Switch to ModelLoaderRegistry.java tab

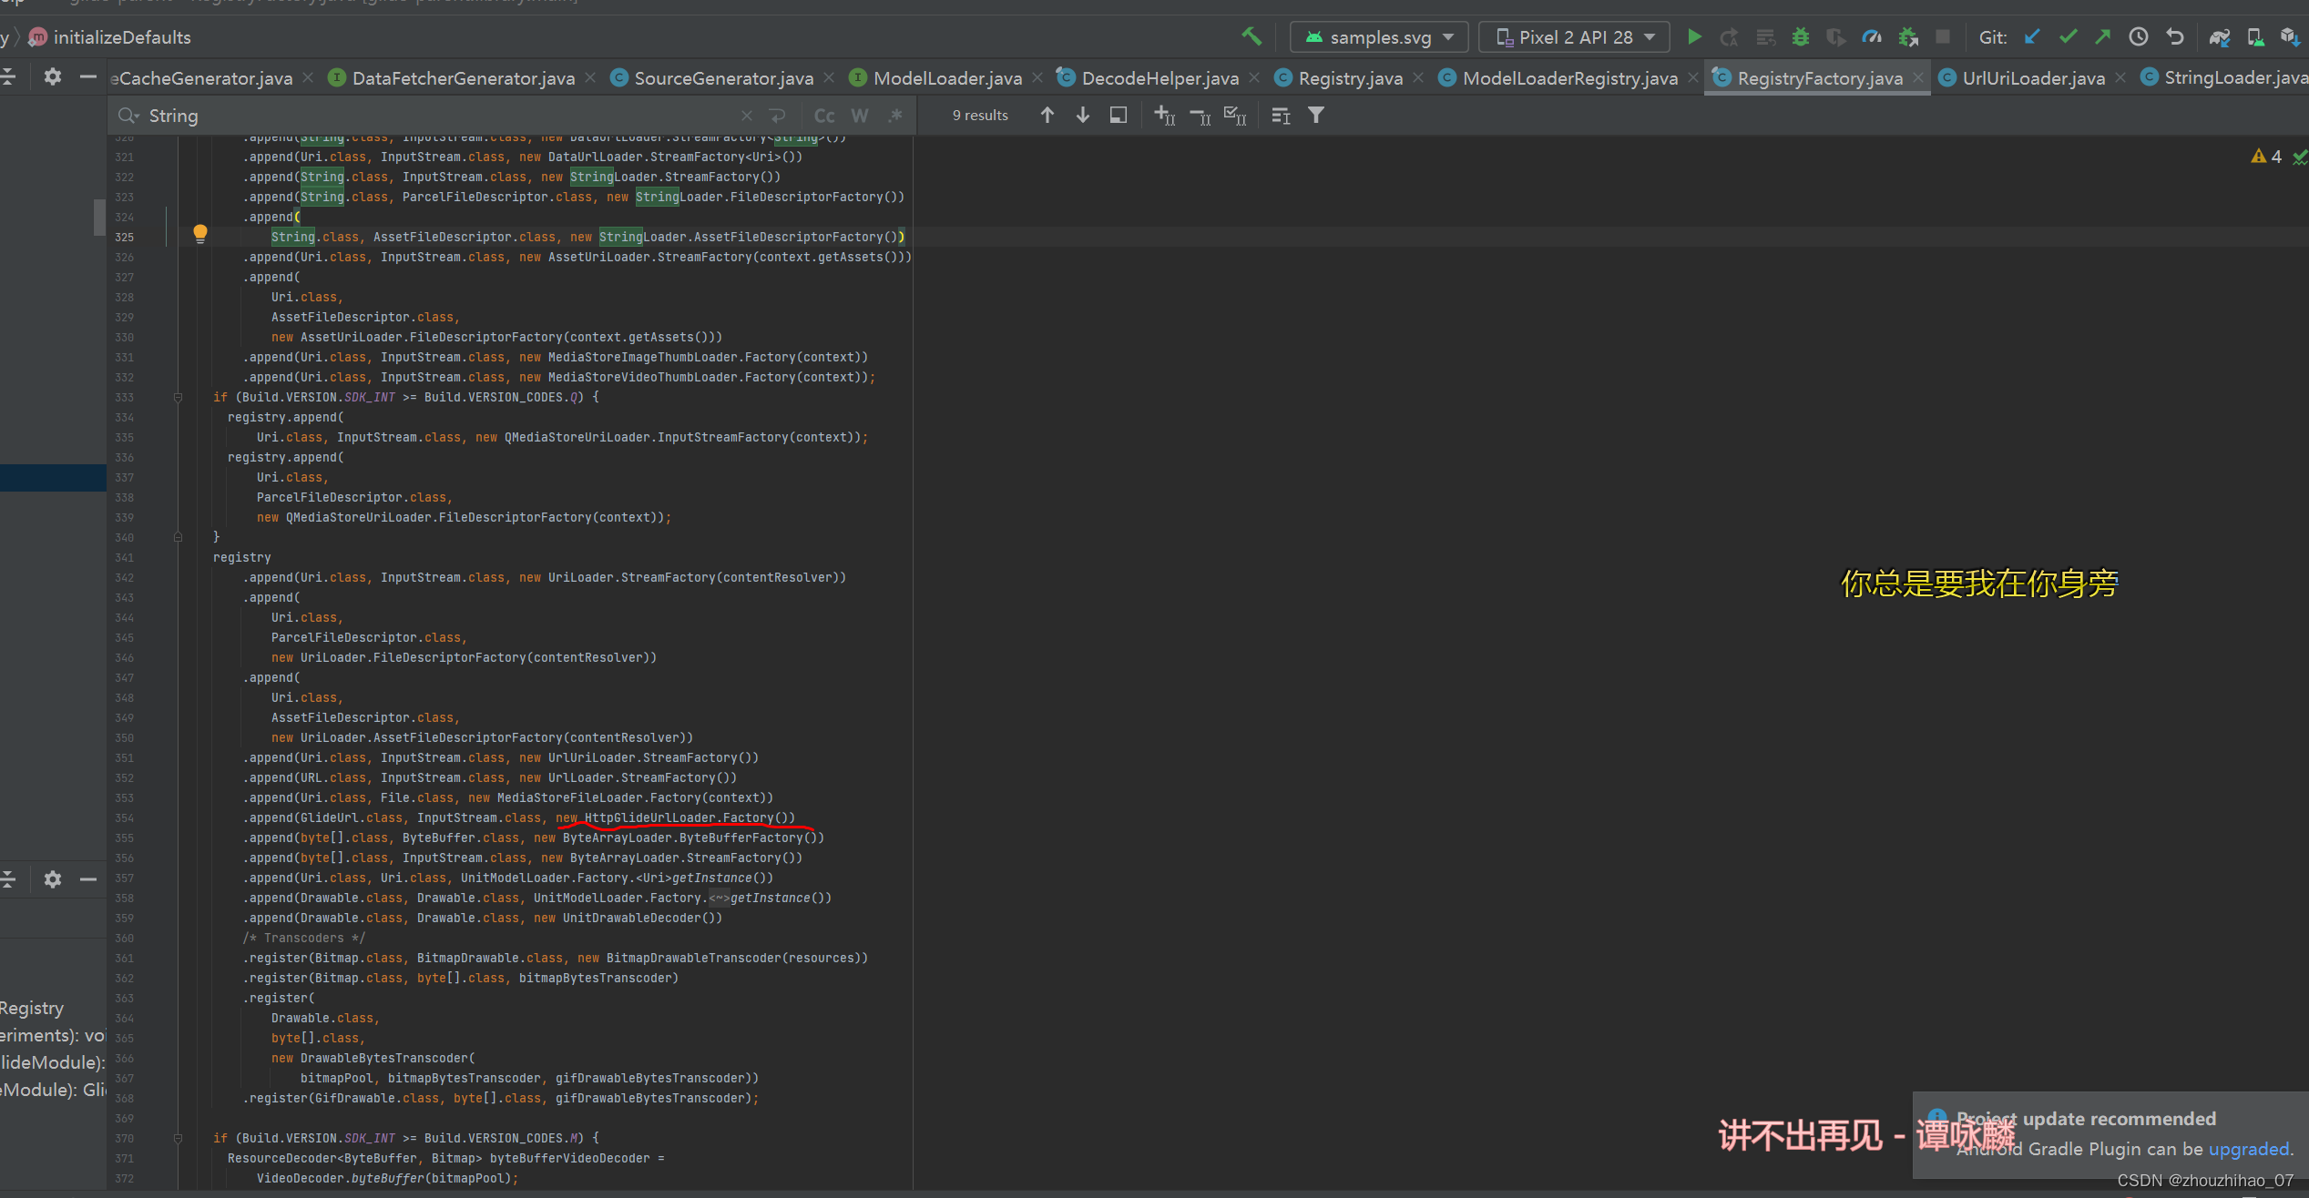click(x=1569, y=78)
